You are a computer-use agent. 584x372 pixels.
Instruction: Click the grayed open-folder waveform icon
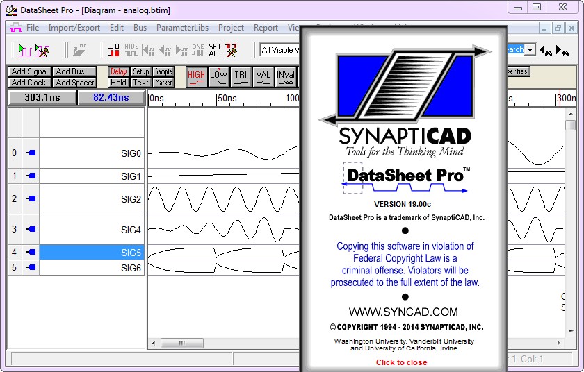79,50
